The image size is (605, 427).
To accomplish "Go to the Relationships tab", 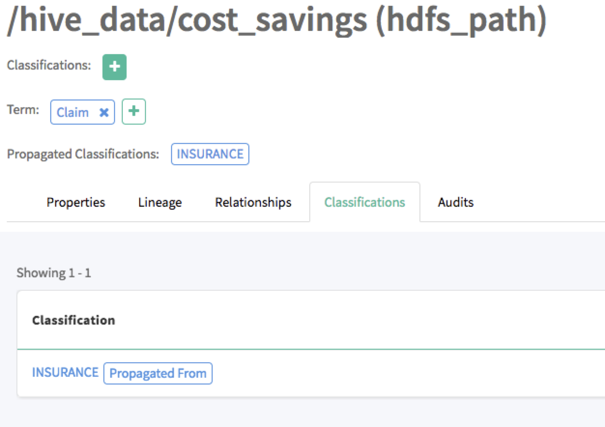I will (253, 202).
